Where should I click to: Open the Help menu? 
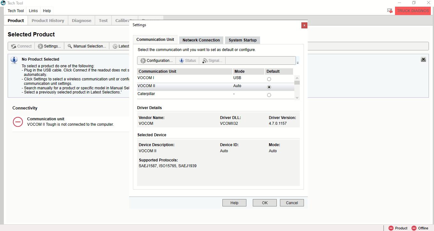click(x=47, y=11)
